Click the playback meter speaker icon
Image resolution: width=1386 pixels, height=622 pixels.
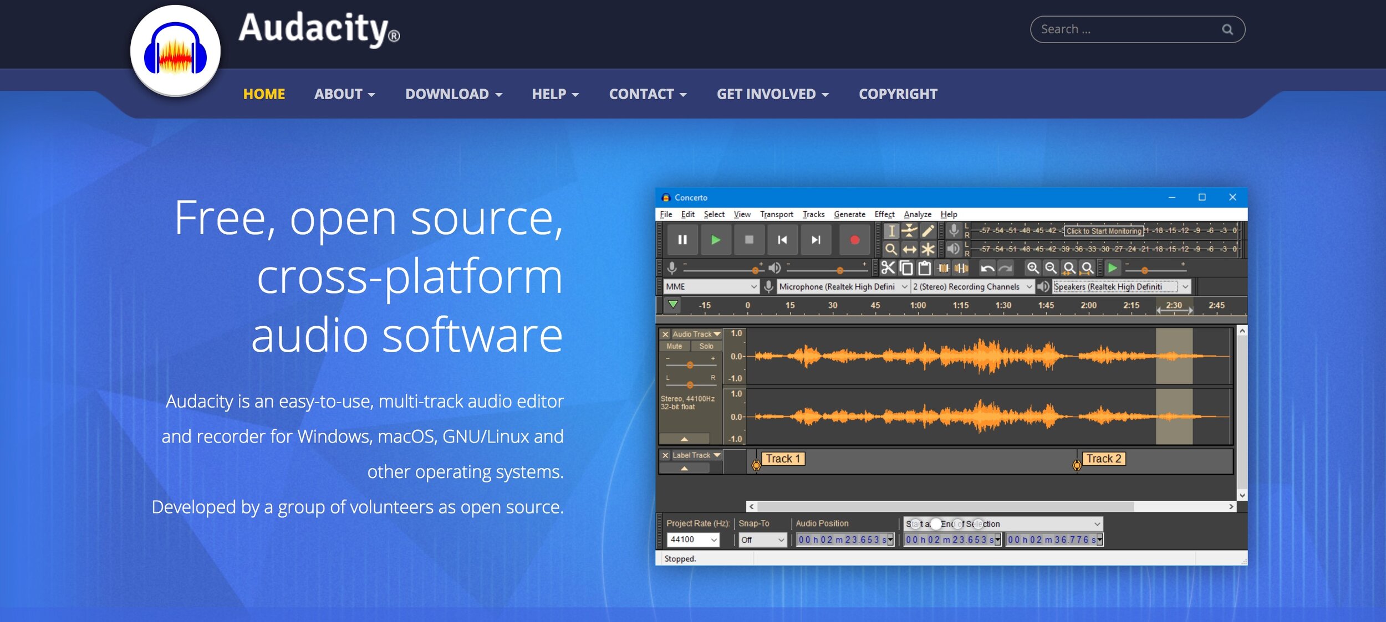click(x=954, y=249)
